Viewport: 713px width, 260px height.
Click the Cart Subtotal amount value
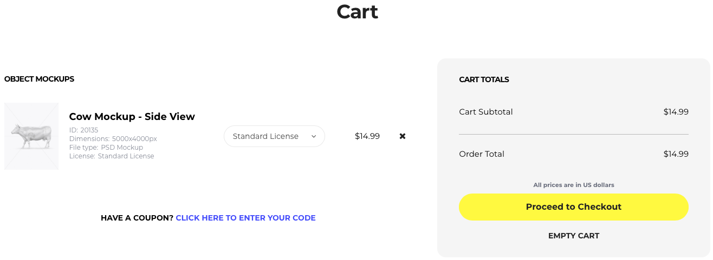[676, 112]
